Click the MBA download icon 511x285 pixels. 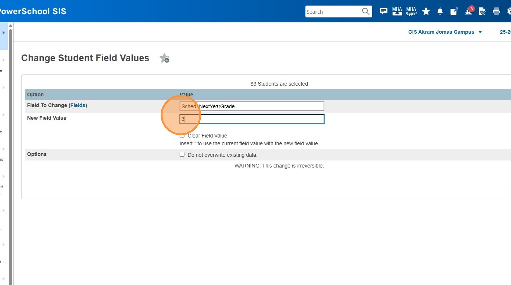(x=397, y=11)
